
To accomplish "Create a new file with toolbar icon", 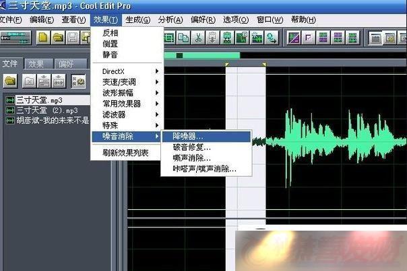I will tap(43, 38).
